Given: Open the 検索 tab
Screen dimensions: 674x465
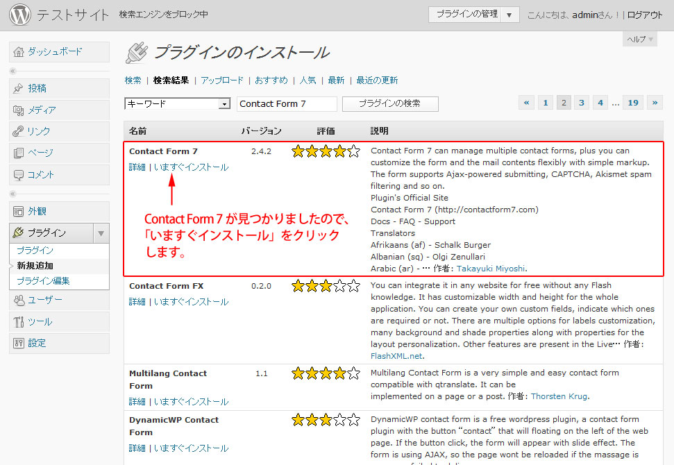Looking at the screenshot, I should pyautogui.click(x=133, y=81).
